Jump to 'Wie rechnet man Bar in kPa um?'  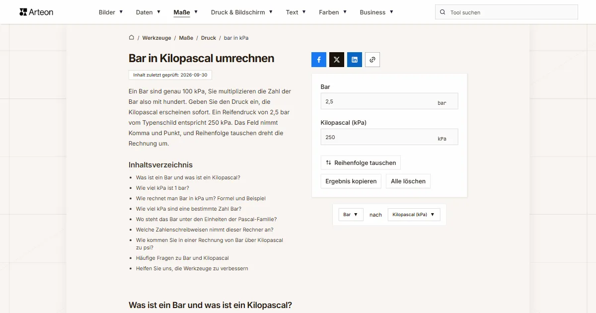201,198
